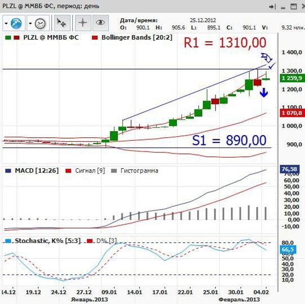
Task: Pin the chart window
Action: pyautogui.click(x=272, y=7)
